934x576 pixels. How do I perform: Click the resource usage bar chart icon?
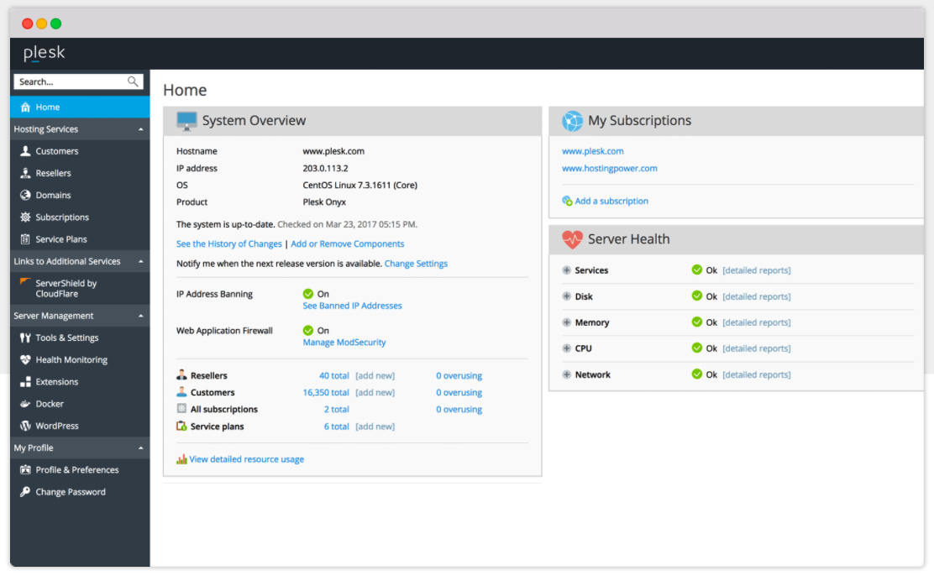pyautogui.click(x=181, y=459)
